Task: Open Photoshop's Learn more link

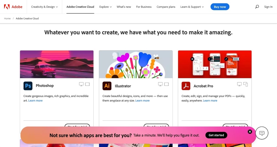Action: coord(35,101)
